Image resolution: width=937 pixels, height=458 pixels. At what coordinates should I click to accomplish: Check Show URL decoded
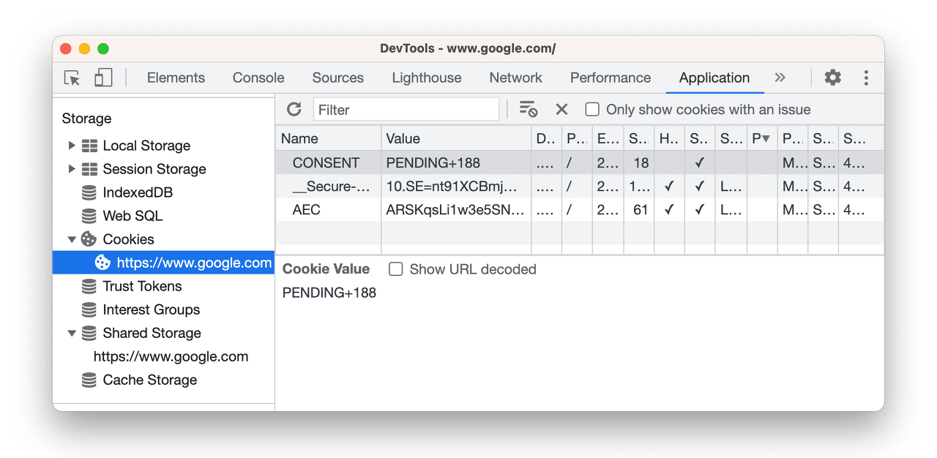pyautogui.click(x=396, y=269)
